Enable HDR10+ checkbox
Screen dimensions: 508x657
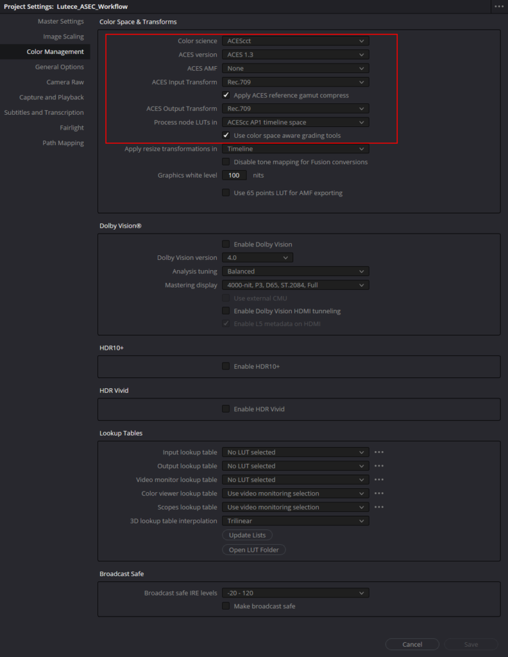pyautogui.click(x=226, y=366)
